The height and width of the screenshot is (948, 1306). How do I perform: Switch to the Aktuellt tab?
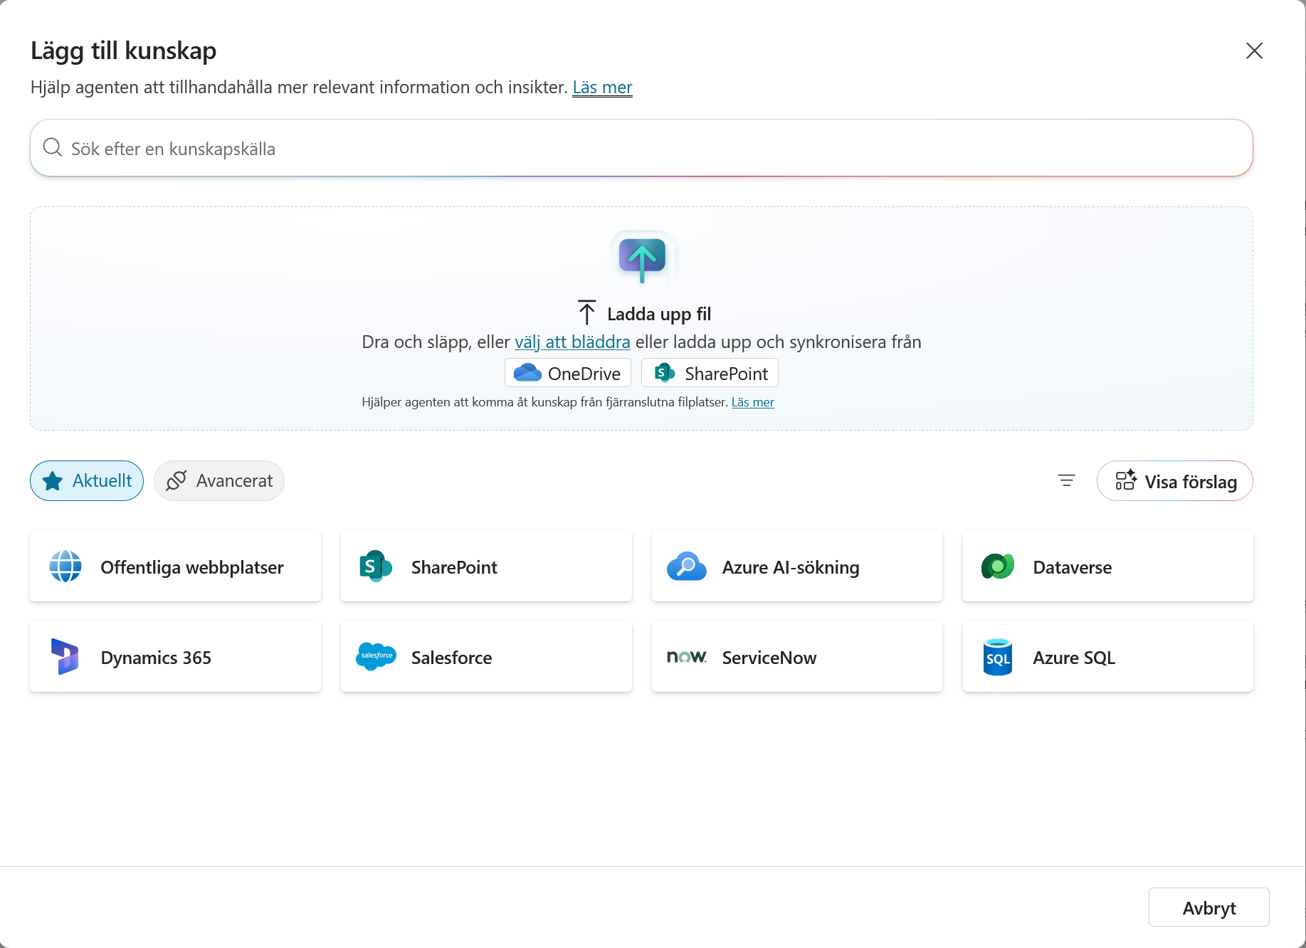coord(87,481)
